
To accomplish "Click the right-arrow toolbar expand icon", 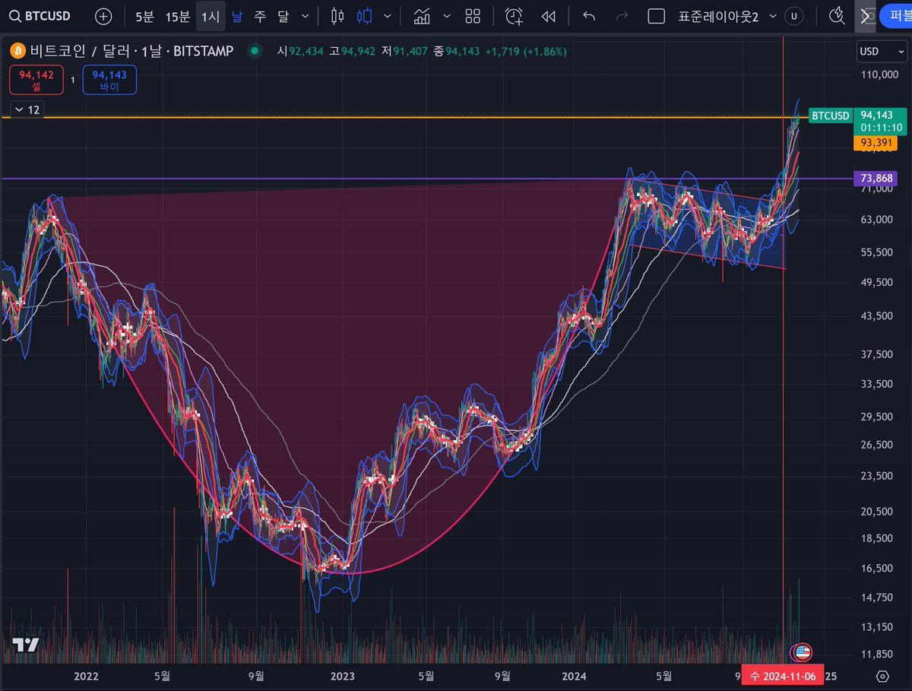I will pos(866,16).
